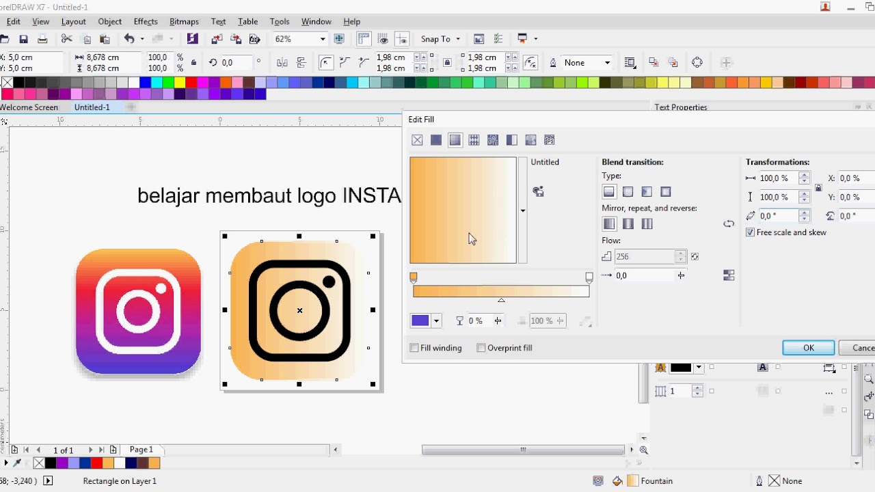Open the Snap To dropdown
875x492 pixels.
(x=458, y=39)
